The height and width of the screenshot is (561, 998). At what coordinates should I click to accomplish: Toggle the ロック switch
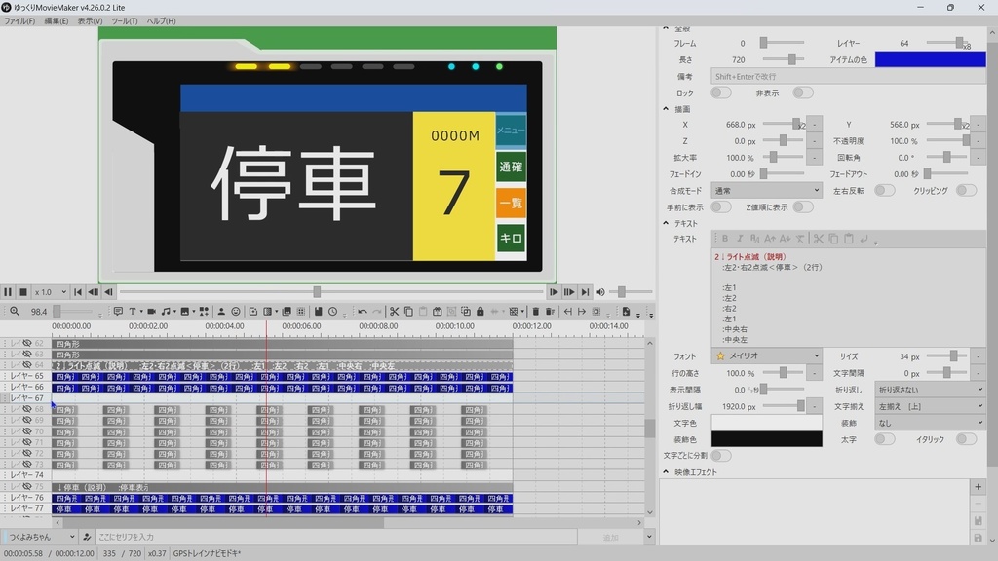pyautogui.click(x=720, y=93)
